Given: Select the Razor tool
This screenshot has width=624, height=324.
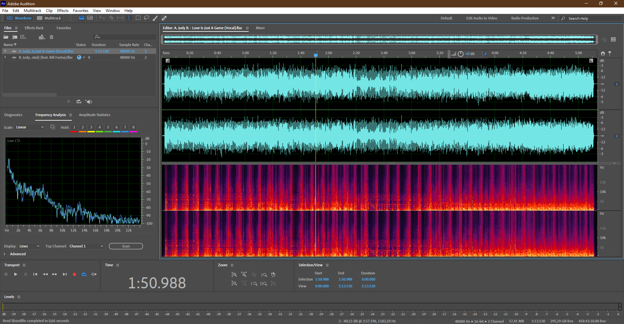Looking at the screenshot, I should pyautogui.click(x=111, y=18).
